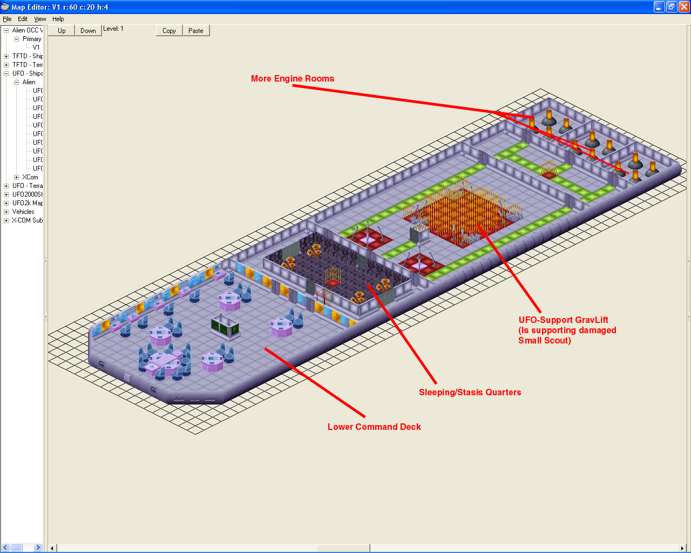Expand the XCom subfolder node
The height and width of the screenshot is (553, 691).
(x=16, y=177)
